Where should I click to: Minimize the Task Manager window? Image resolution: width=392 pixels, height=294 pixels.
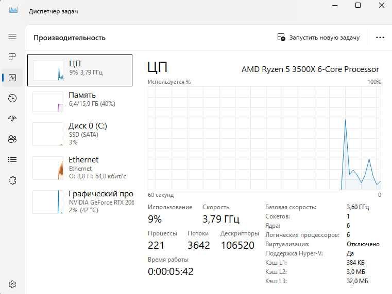[335, 6]
